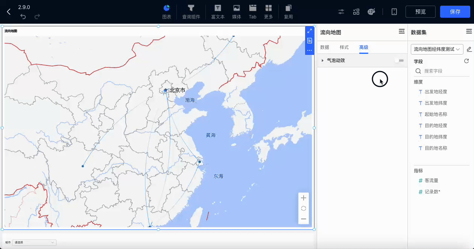Open the sliders settings icon in the top bar
Image resolution: width=474 pixels, height=249 pixels.
pos(341,12)
